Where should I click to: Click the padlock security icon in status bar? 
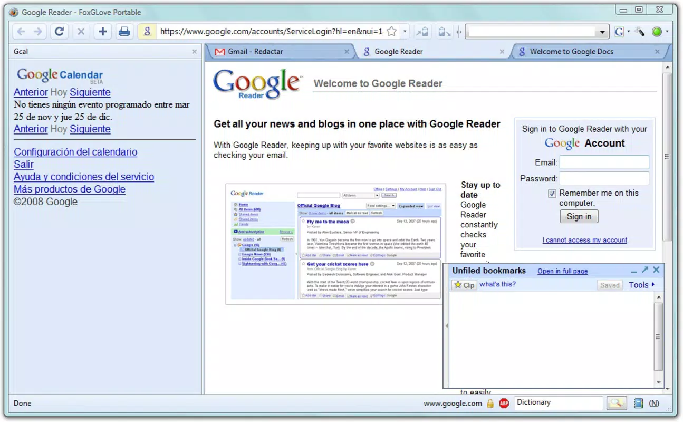click(490, 404)
